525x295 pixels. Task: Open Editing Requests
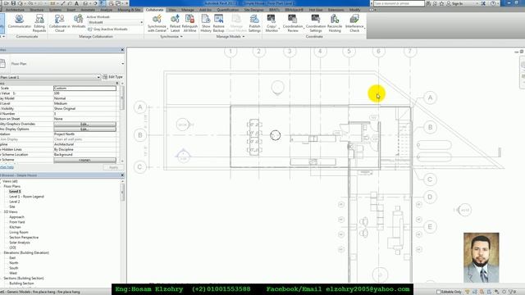point(39,23)
